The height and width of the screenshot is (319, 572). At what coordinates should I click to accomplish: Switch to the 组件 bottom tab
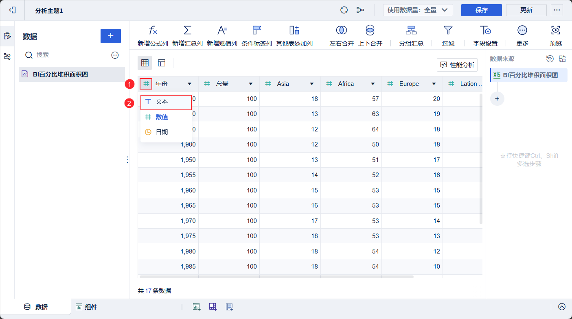(86, 307)
